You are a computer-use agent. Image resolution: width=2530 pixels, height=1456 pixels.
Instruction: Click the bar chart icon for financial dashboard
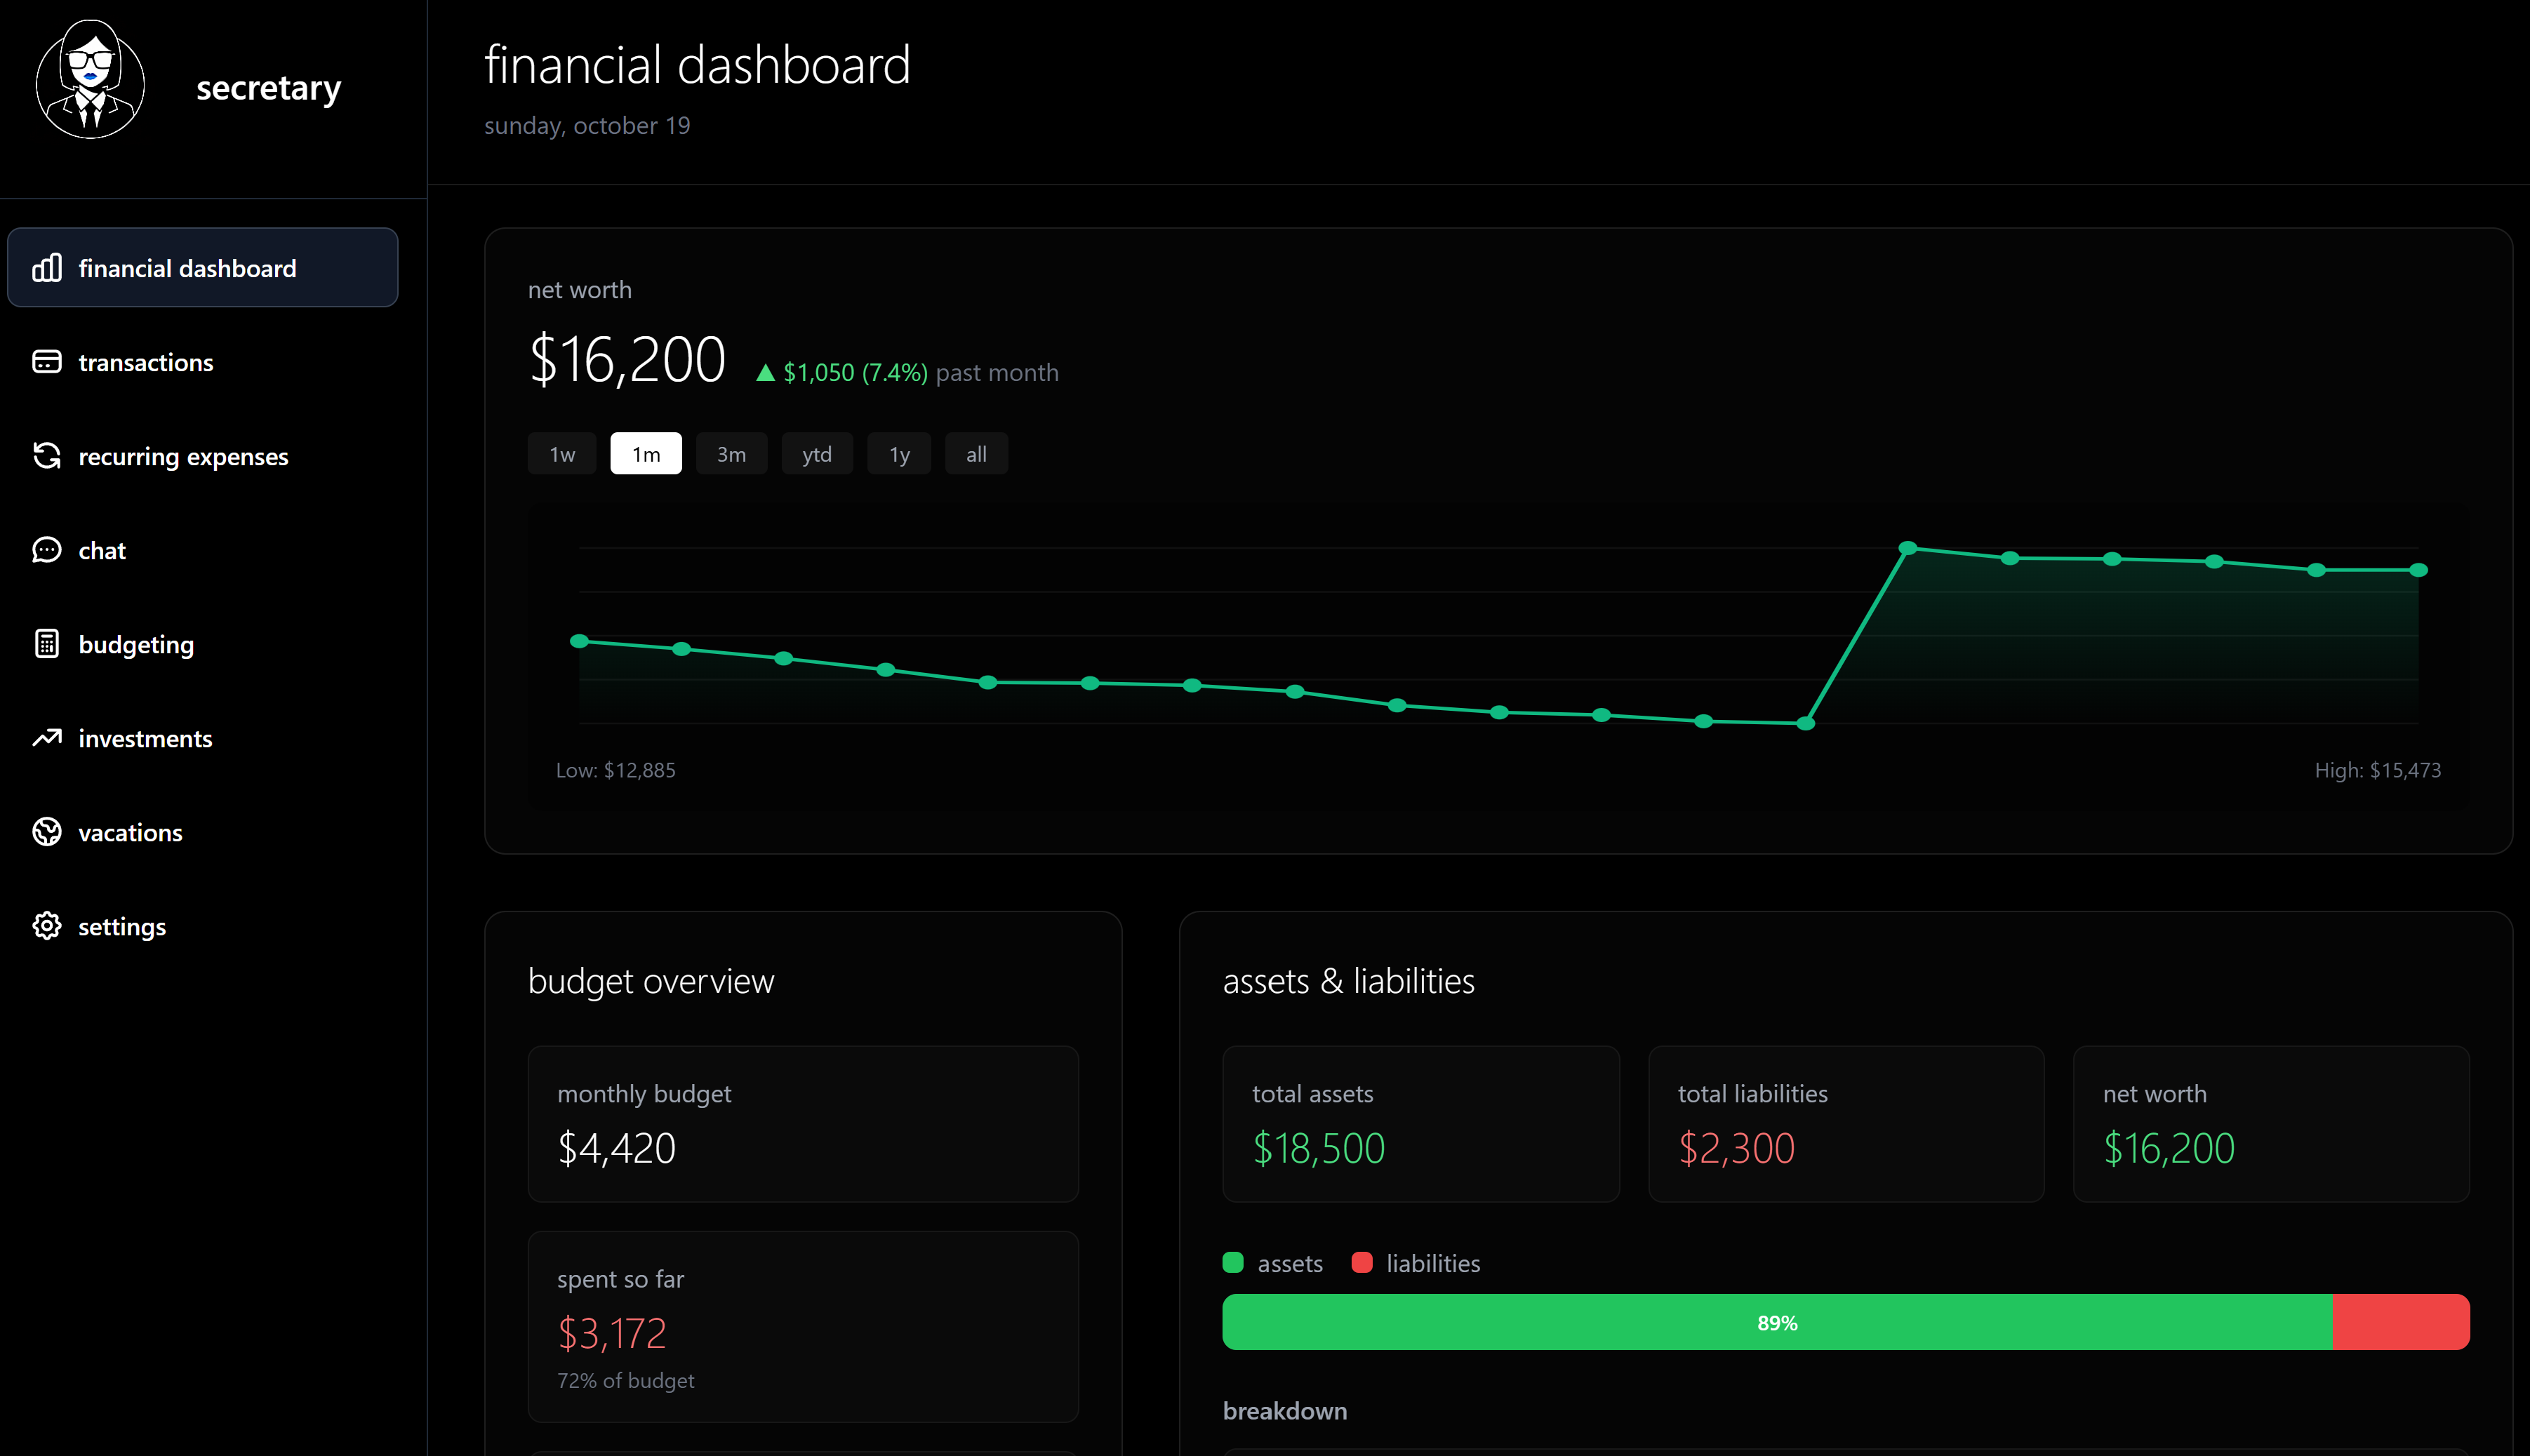47,268
